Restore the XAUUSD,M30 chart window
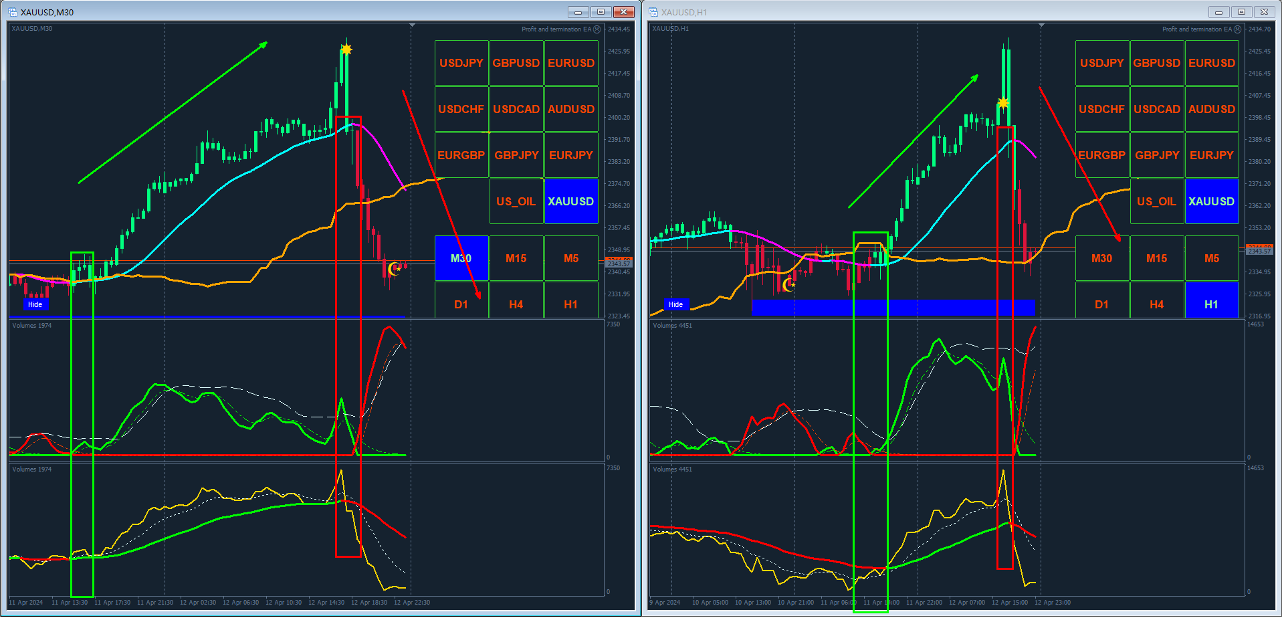1282x618 pixels. coord(601,12)
